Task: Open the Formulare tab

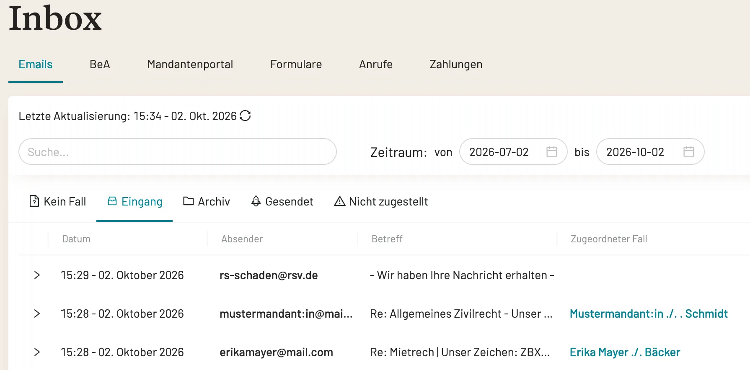Action: [296, 64]
